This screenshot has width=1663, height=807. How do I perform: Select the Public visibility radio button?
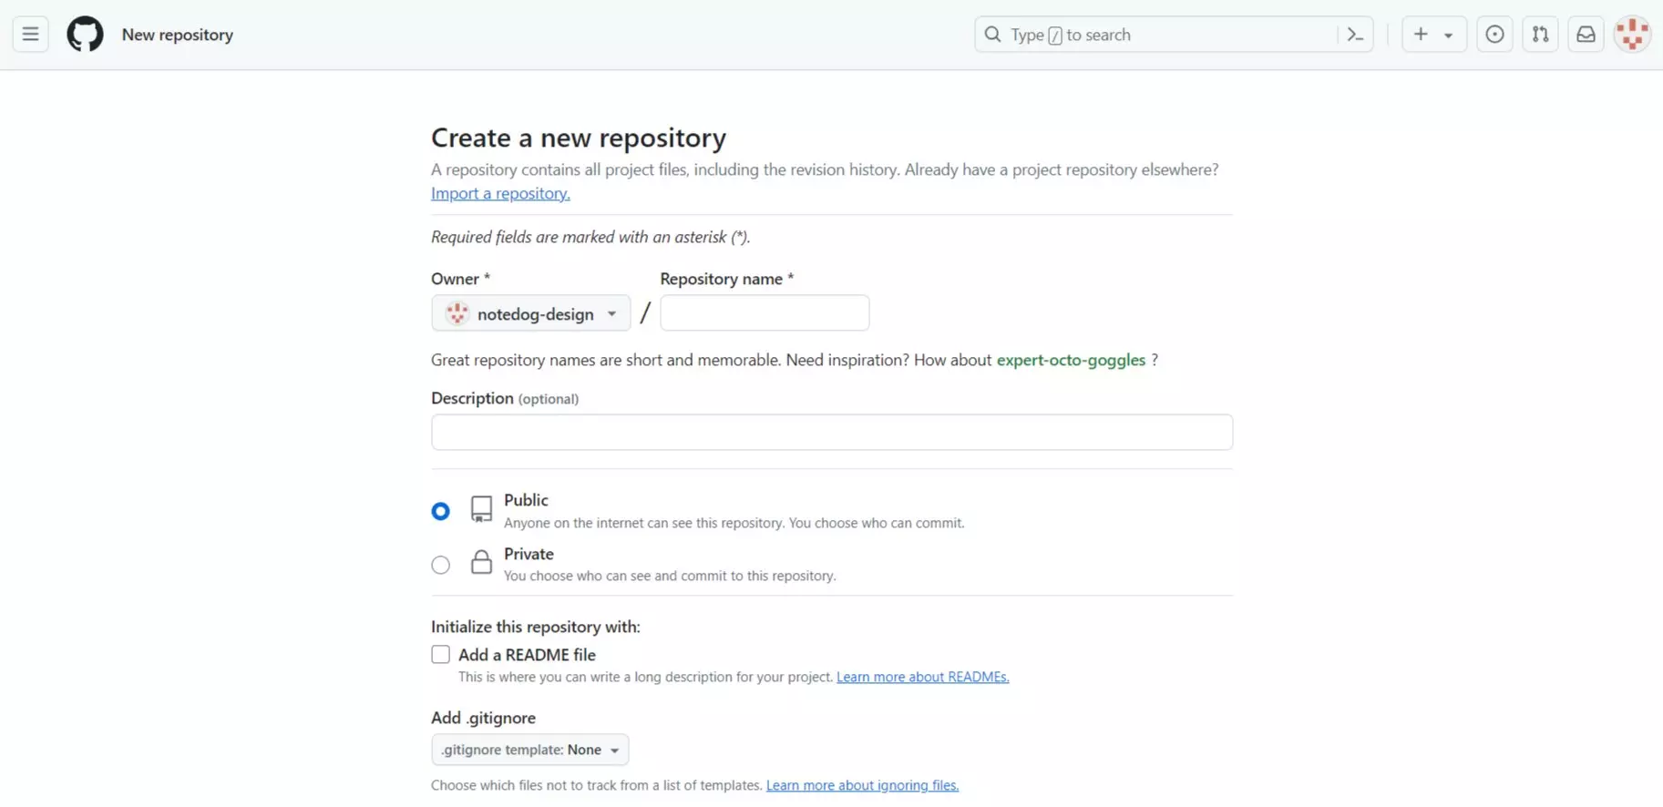(440, 511)
